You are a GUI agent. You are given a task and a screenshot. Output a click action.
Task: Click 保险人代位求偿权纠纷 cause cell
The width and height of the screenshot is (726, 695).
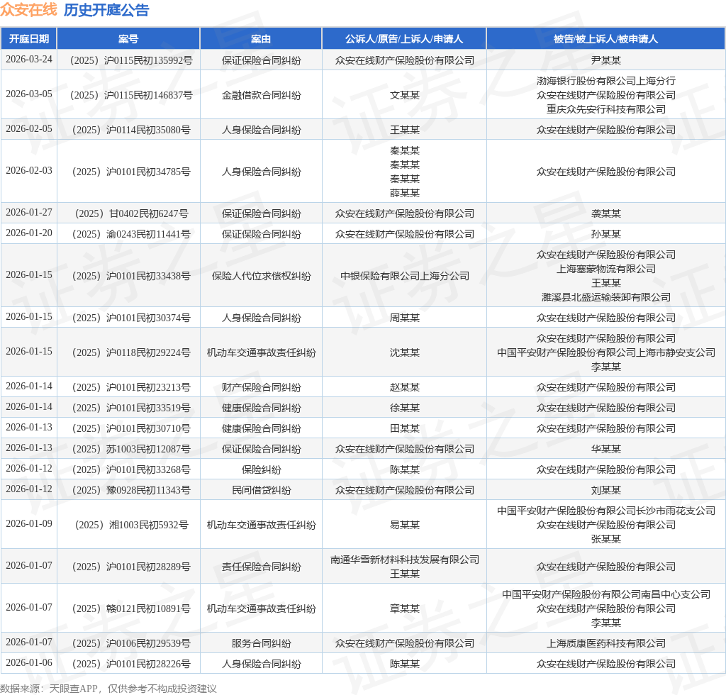[261, 276]
